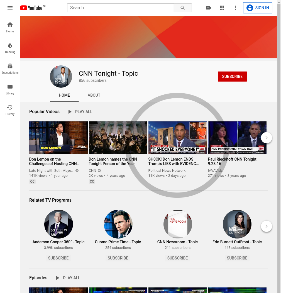Open Library from the sidebar

click(10, 89)
